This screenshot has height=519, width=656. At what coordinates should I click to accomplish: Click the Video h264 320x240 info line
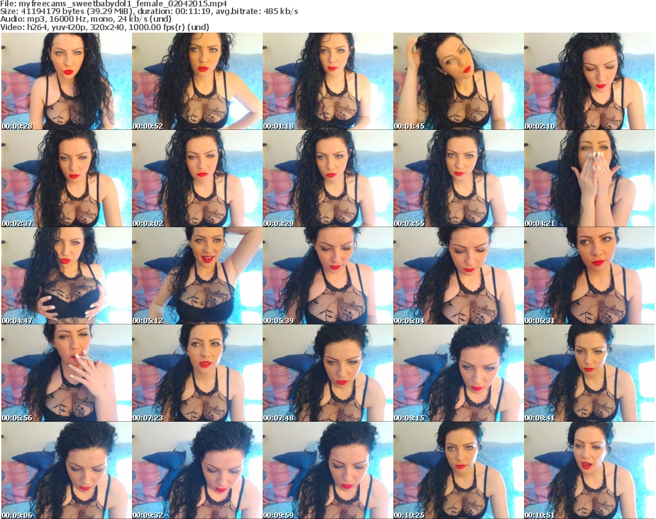pos(104,27)
